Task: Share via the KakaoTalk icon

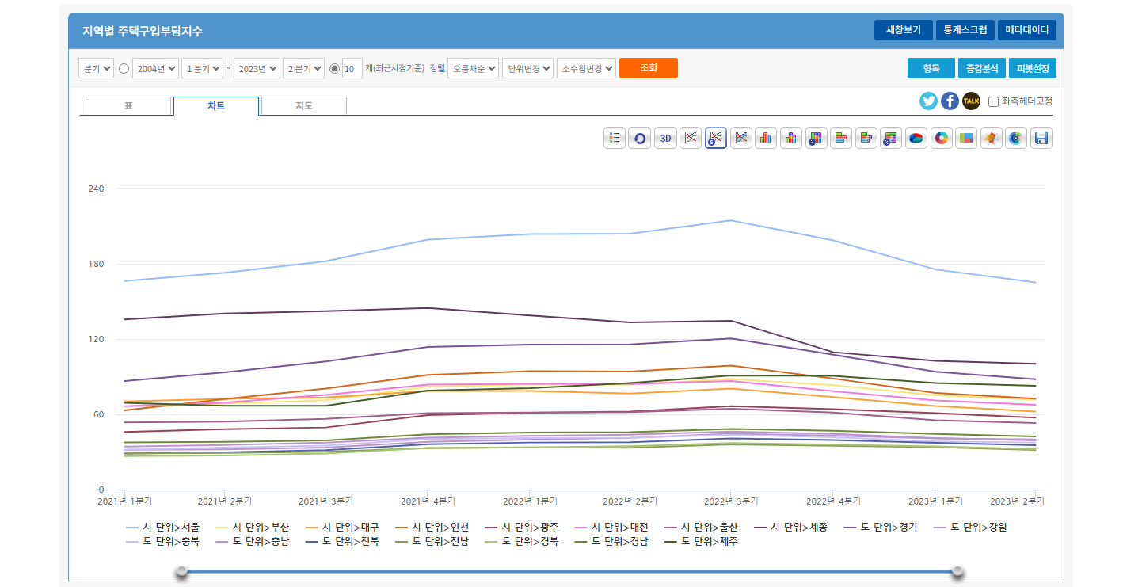Action: (x=971, y=101)
